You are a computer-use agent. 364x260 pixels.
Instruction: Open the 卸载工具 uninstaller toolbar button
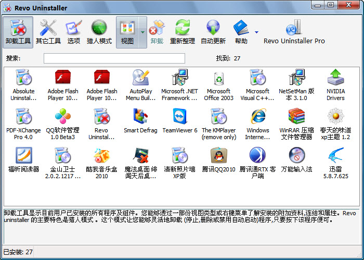point(18,32)
